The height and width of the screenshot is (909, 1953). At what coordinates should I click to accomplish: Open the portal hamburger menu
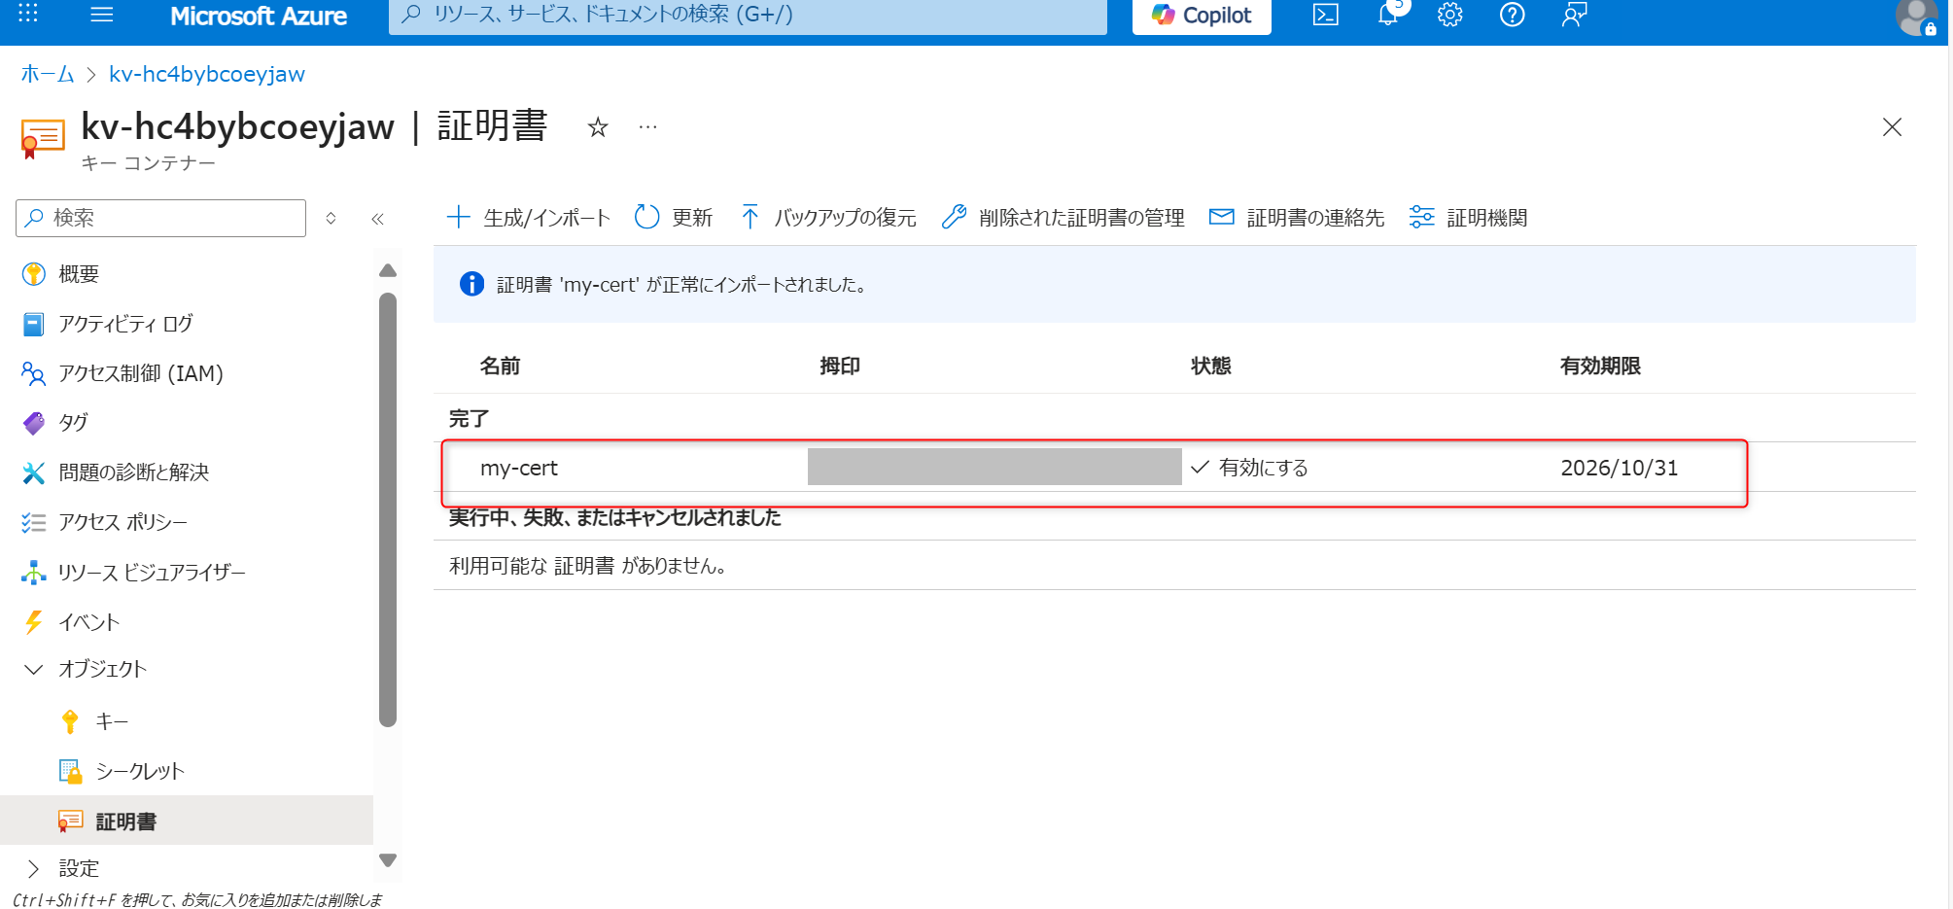coord(101,15)
